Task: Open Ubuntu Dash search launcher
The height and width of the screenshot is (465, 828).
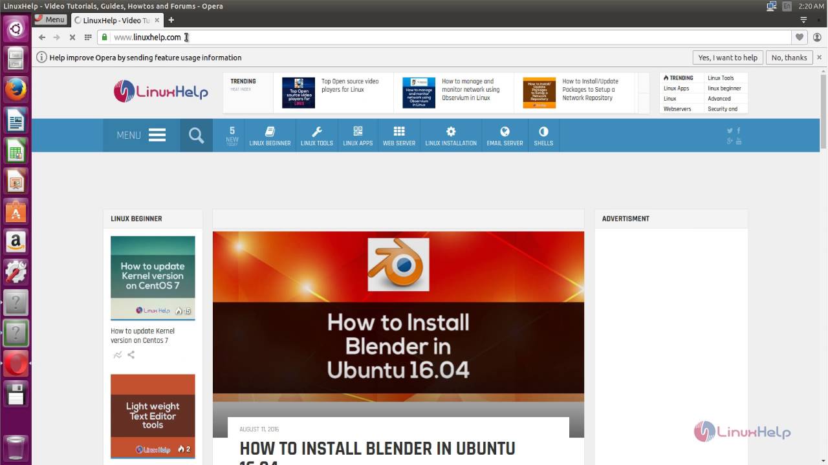Action: (x=16, y=28)
